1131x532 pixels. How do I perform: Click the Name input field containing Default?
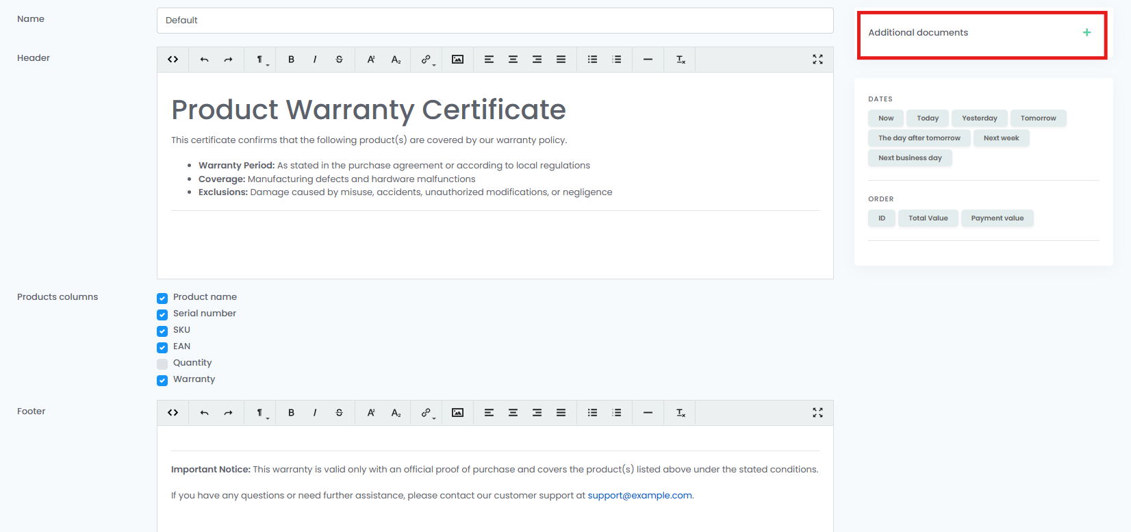[495, 21]
